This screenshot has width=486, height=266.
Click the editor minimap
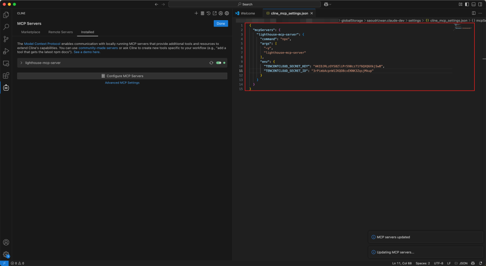coord(463,26)
